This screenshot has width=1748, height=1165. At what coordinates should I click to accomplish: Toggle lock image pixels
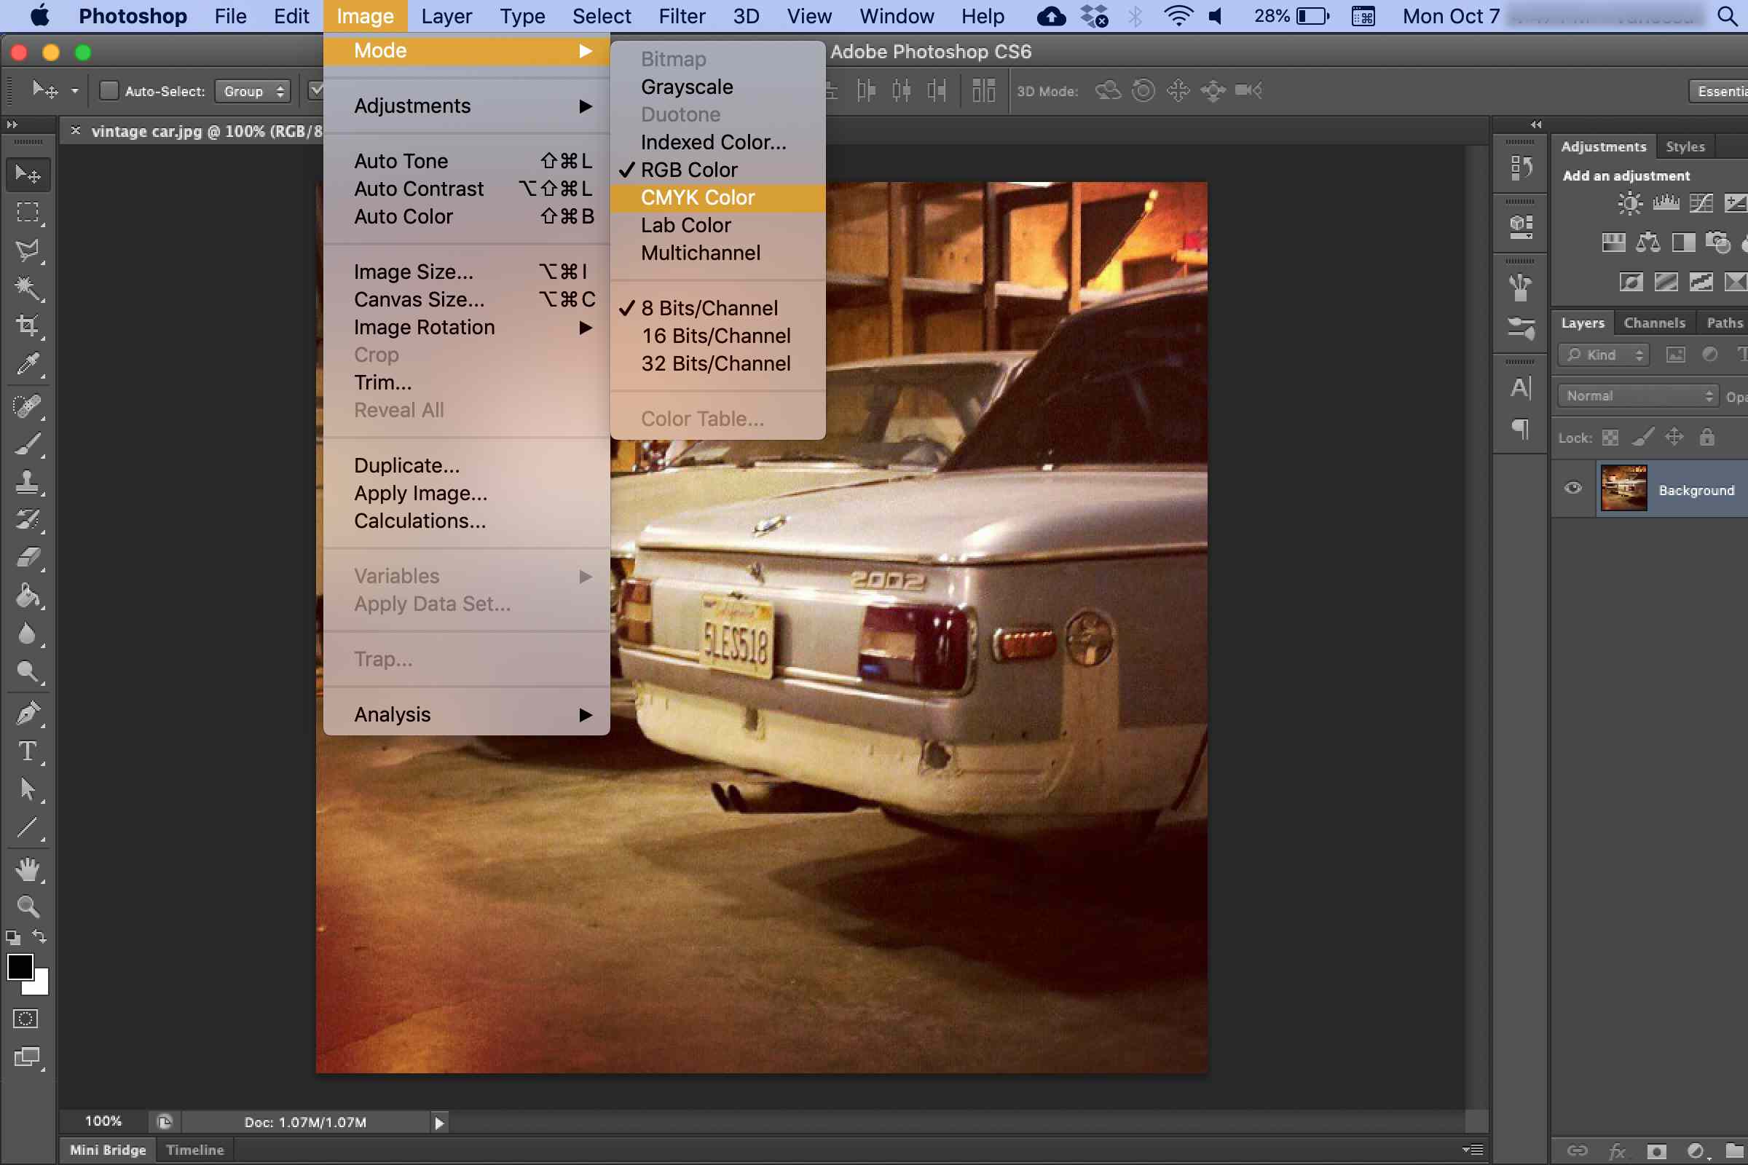pyautogui.click(x=1642, y=437)
